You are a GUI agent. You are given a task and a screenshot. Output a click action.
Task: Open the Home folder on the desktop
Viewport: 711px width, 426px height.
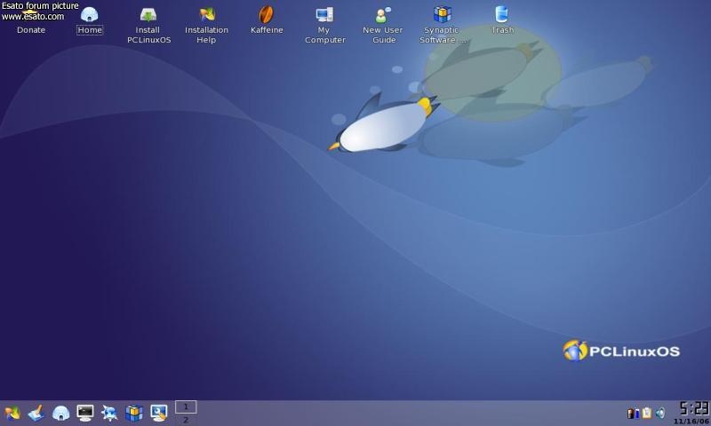(90, 16)
